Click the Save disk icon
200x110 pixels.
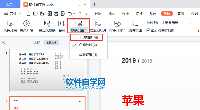[x=42, y=14]
